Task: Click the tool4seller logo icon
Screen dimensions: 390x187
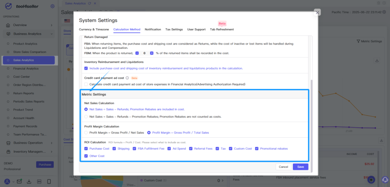Action: (x=8, y=6)
